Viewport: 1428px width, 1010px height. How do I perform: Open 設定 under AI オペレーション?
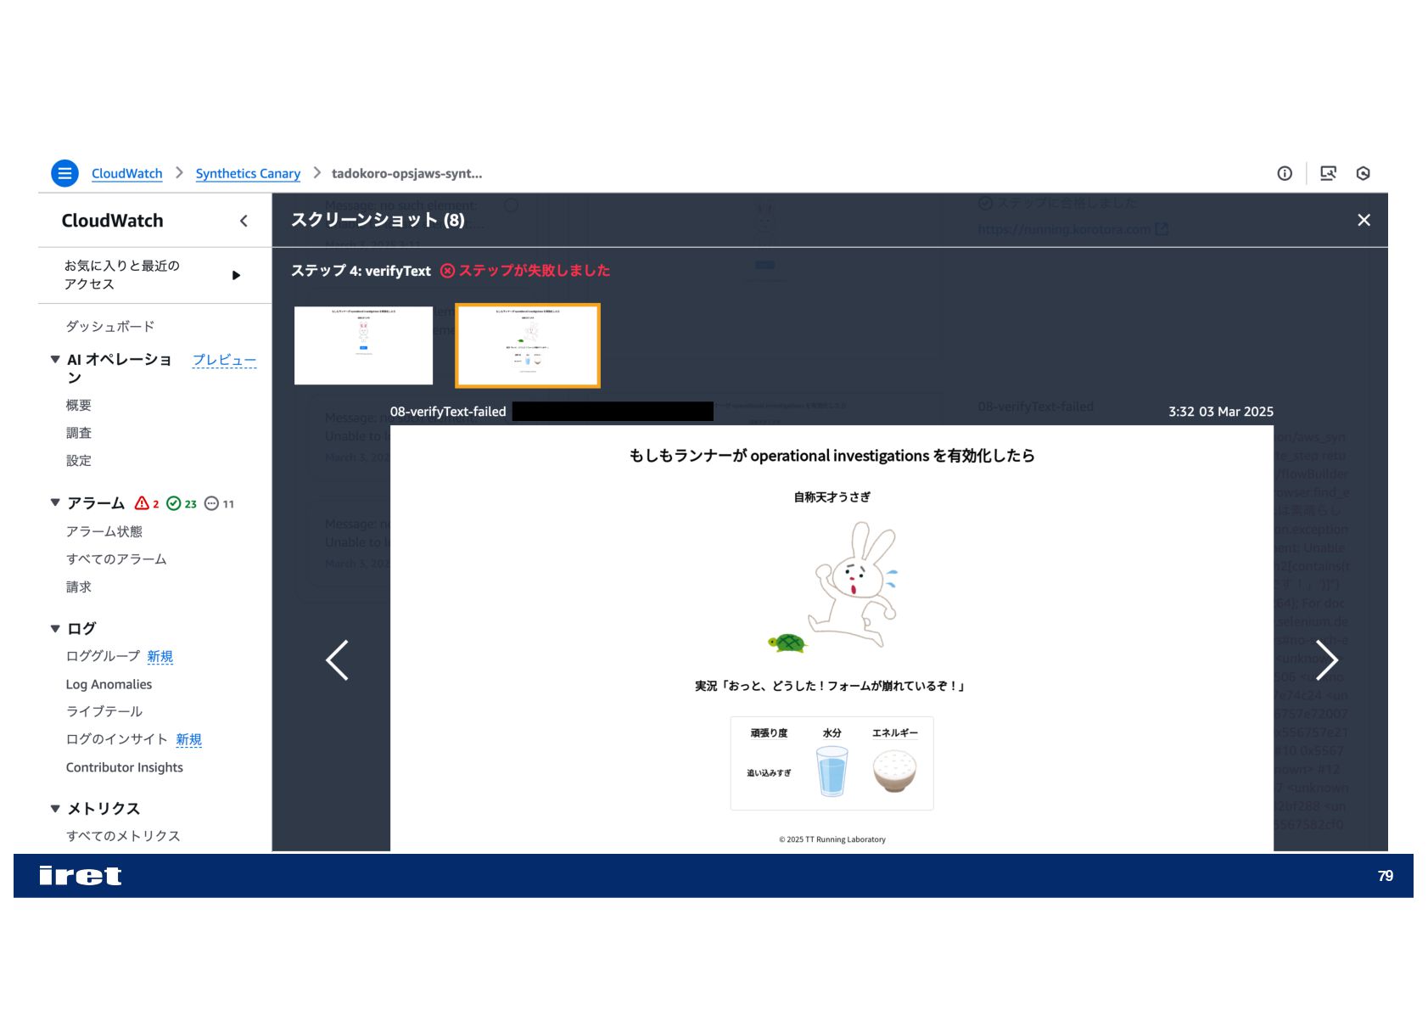pyautogui.click(x=79, y=460)
